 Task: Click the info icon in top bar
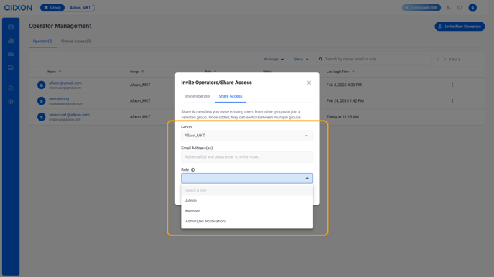click(x=460, y=8)
